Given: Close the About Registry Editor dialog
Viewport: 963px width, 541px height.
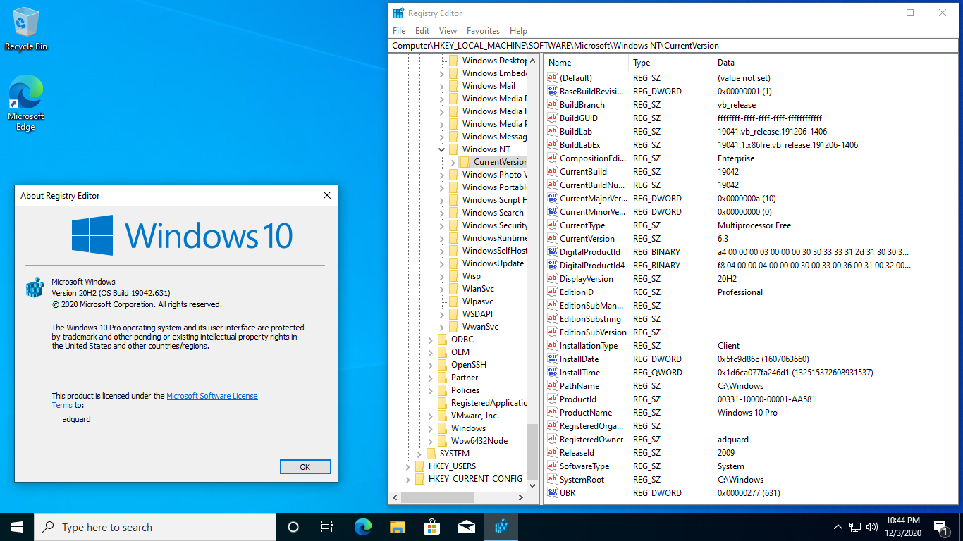Looking at the screenshot, I should point(327,195).
